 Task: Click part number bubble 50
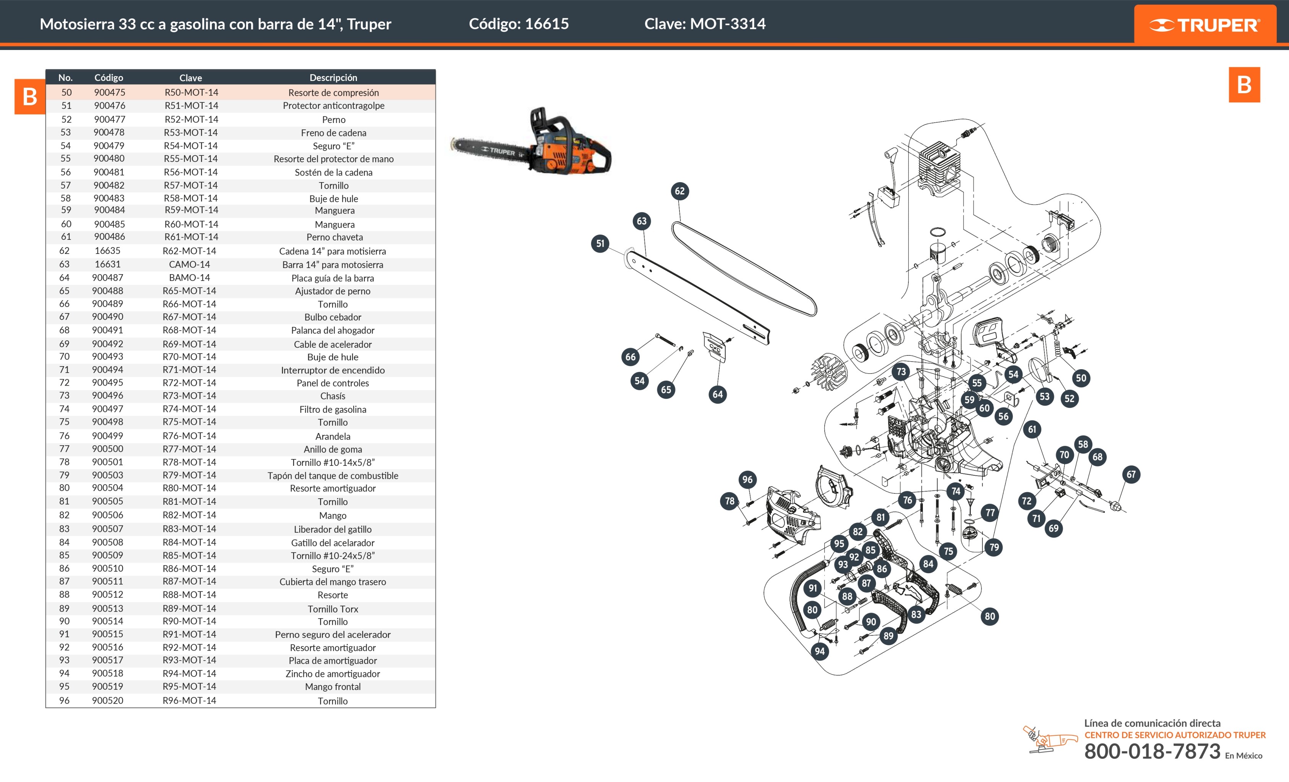(1081, 378)
